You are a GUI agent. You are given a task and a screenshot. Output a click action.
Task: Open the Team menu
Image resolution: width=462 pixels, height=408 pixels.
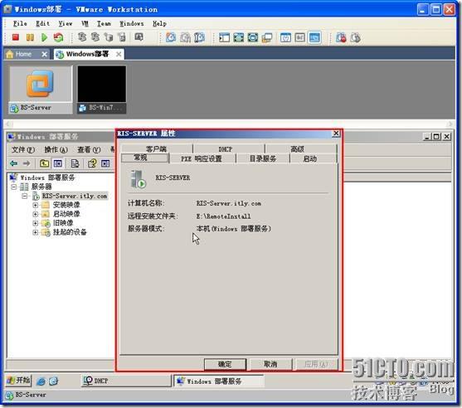coord(104,23)
